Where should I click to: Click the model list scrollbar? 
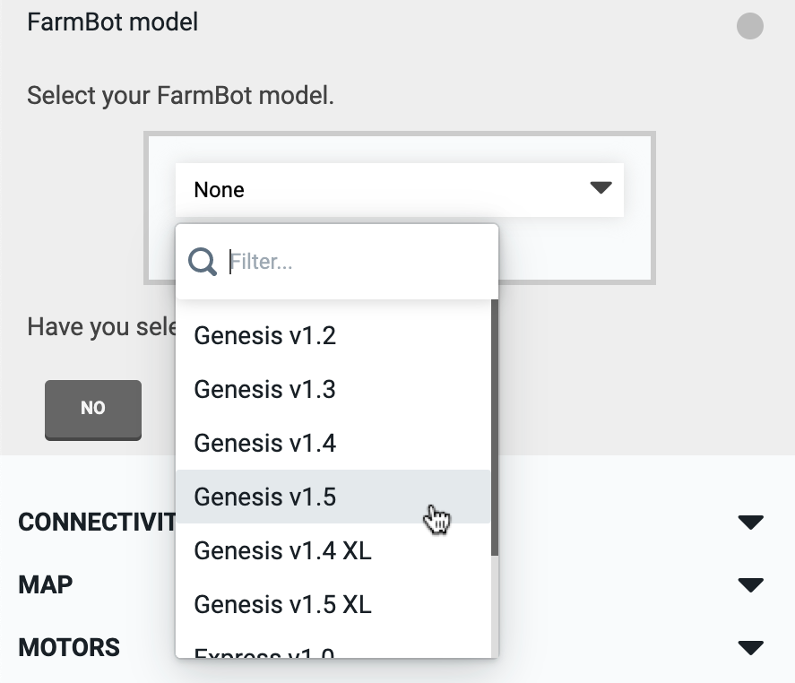(495, 430)
